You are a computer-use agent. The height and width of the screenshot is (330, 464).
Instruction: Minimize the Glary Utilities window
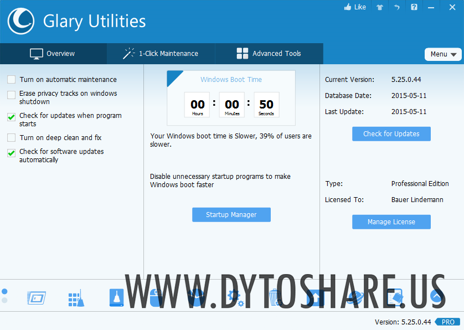(431, 7)
